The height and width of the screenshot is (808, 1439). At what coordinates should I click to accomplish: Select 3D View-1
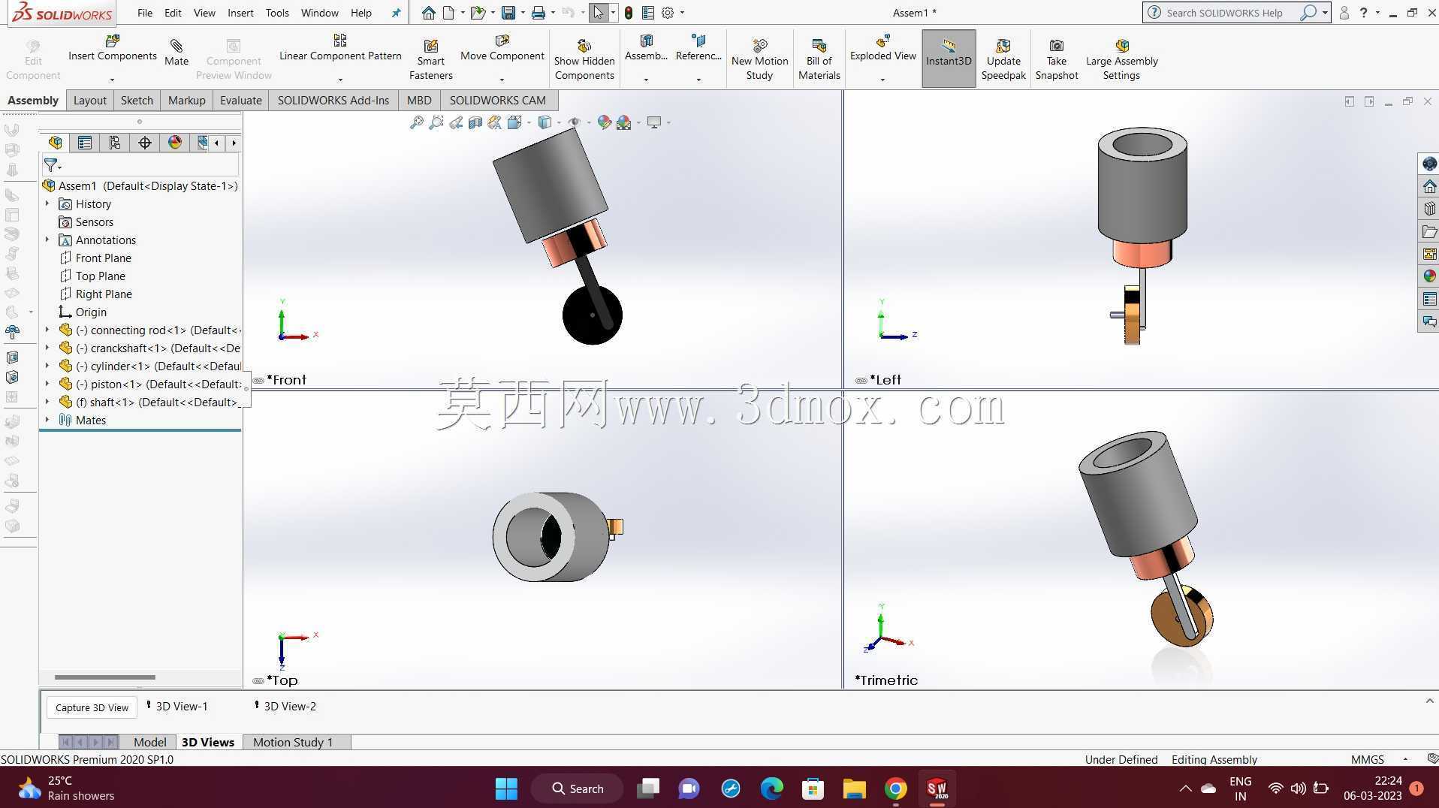click(177, 706)
